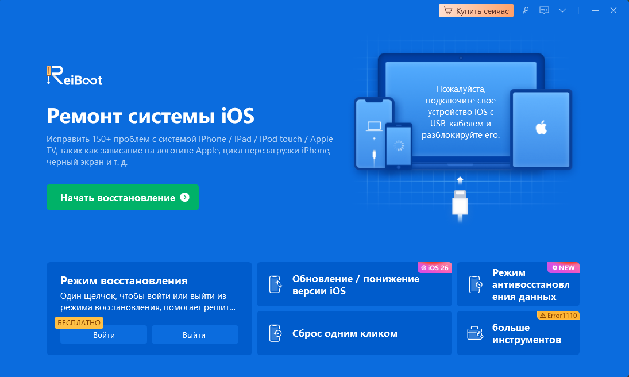Click Купить сейчас
Screen dimensions: 629x377
coord(481,10)
